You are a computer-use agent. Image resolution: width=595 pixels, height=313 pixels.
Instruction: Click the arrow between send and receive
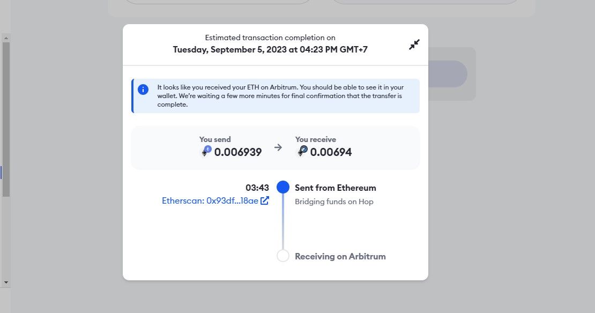(278, 147)
